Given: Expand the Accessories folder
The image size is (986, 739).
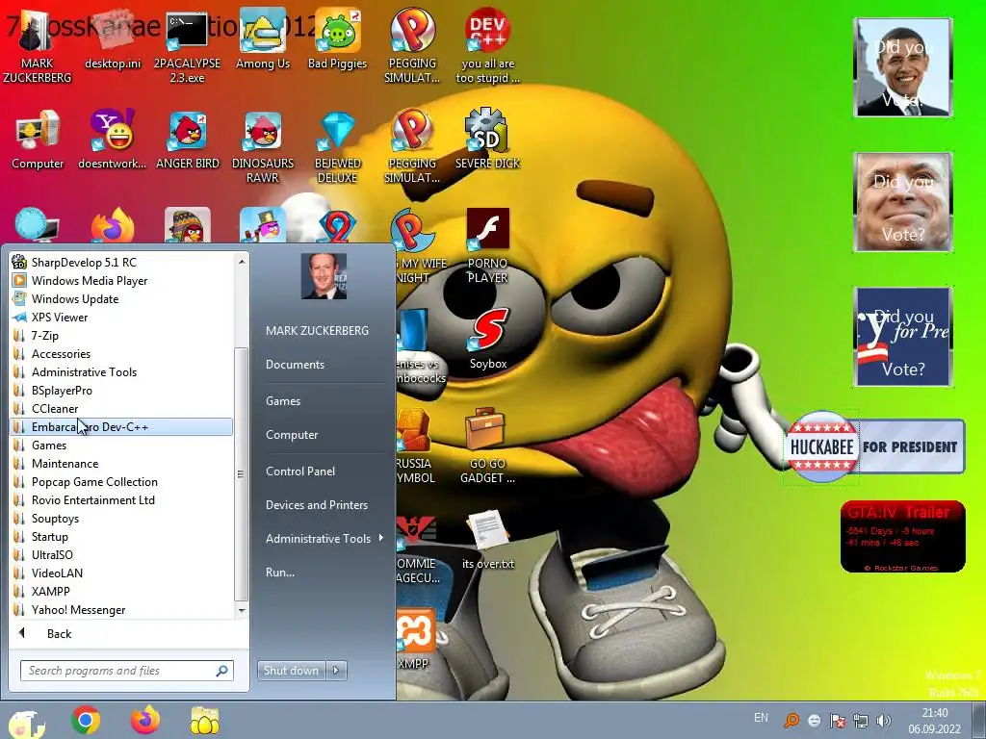Looking at the screenshot, I should (122, 354).
